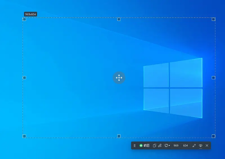This screenshot has height=159, width=225.
Task: Click the width field showing 969
Action: click(176, 145)
